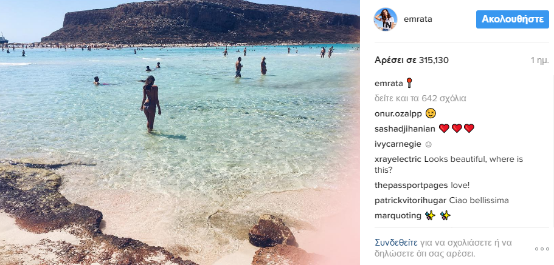Click the winking emoji beside onur.ozalpp
The image size is (554, 265).
[431, 113]
